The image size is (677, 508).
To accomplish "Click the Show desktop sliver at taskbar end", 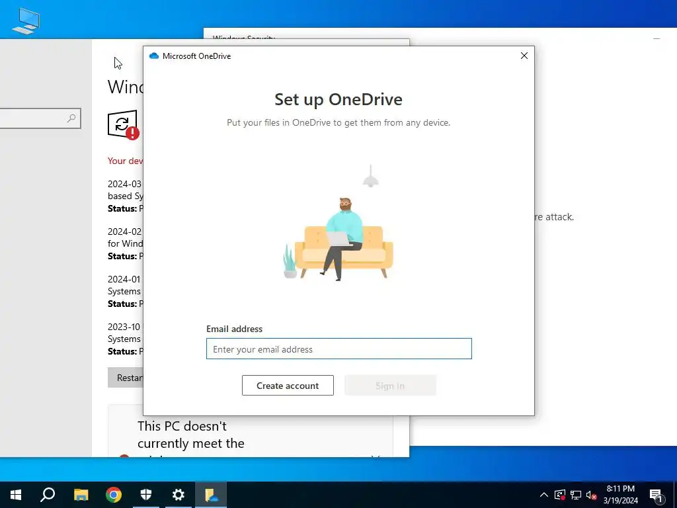I will pos(675,495).
